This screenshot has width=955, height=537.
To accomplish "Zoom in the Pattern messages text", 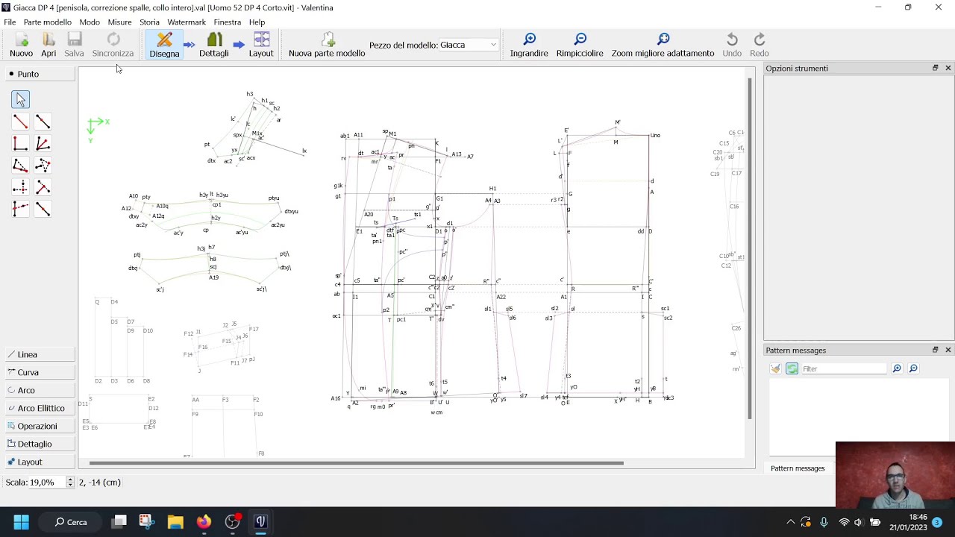I will click(897, 368).
